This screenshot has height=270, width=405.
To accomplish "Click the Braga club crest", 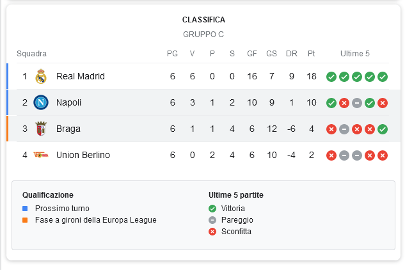I will [x=41, y=129].
